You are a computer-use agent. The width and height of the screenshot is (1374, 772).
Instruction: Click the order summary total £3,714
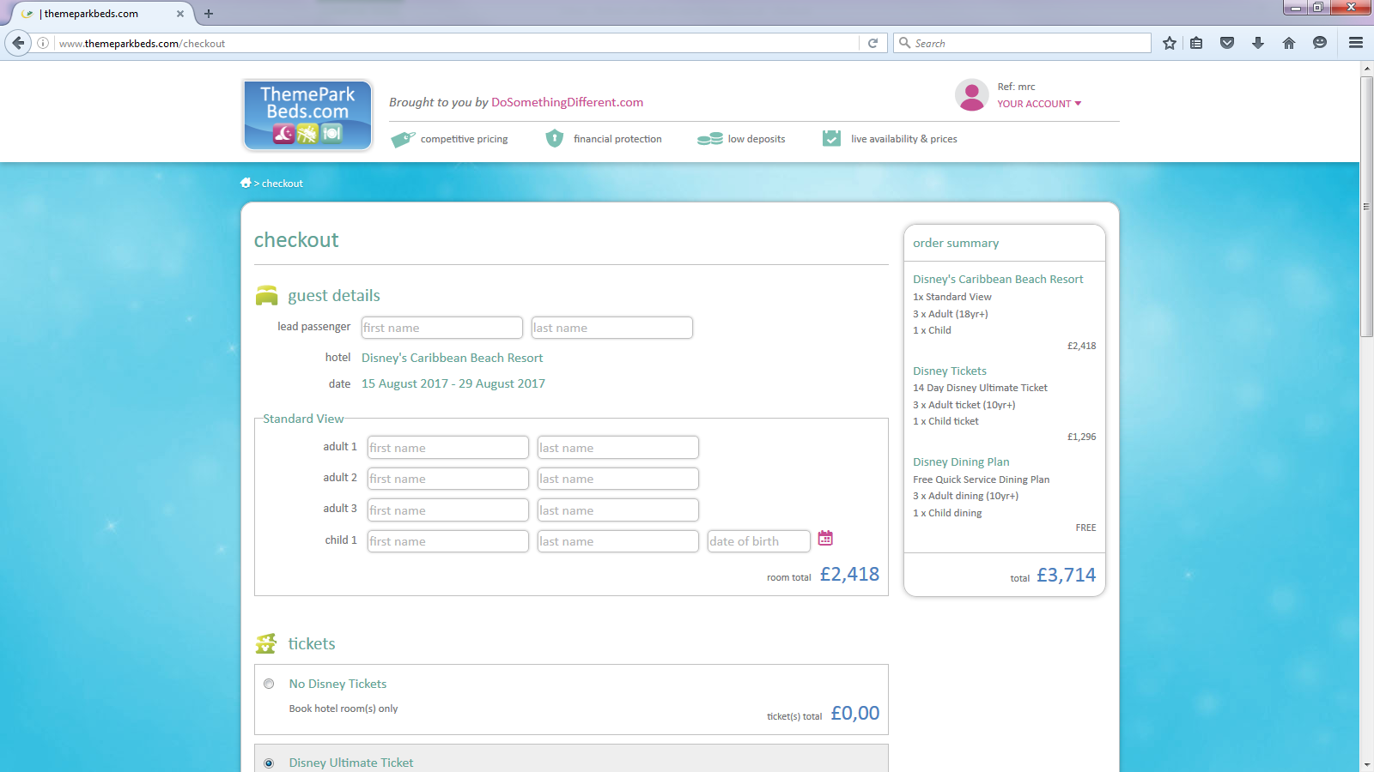(x=1066, y=575)
